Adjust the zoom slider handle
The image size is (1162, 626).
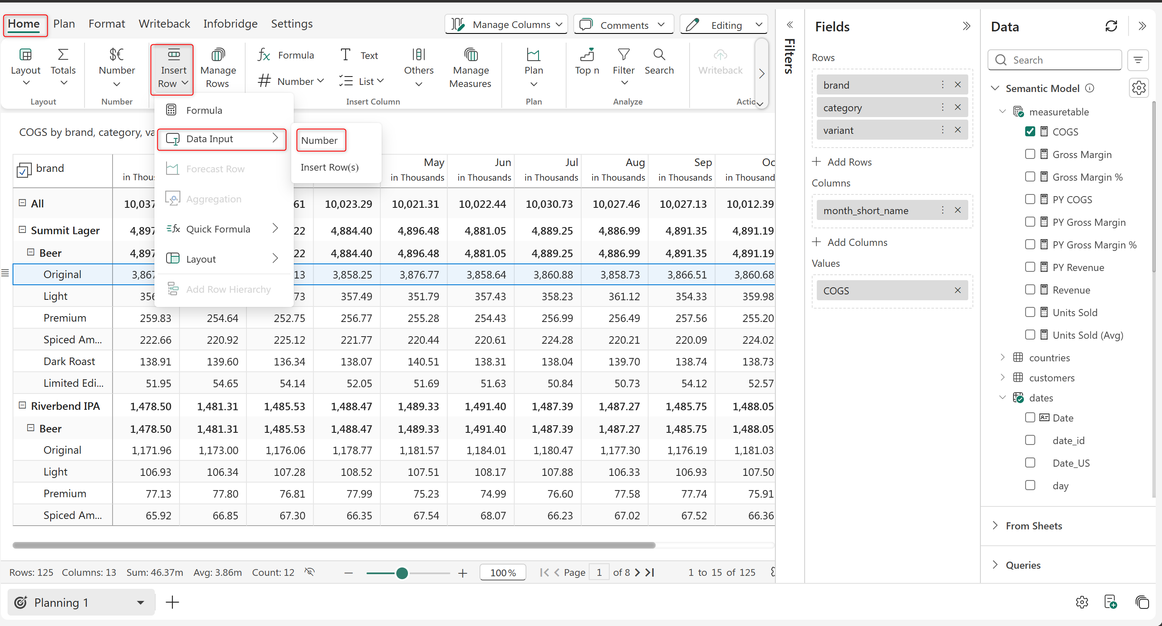point(401,573)
